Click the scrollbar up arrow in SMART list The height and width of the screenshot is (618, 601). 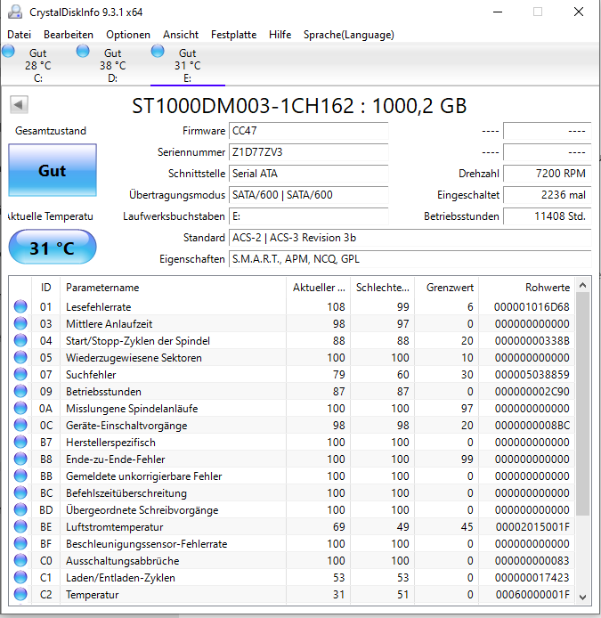pyautogui.click(x=583, y=285)
